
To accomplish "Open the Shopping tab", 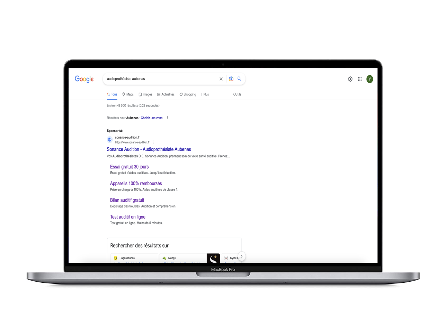I will pyautogui.click(x=188, y=94).
